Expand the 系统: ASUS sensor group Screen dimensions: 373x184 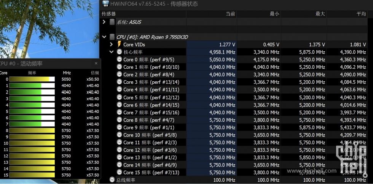tap(104, 22)
